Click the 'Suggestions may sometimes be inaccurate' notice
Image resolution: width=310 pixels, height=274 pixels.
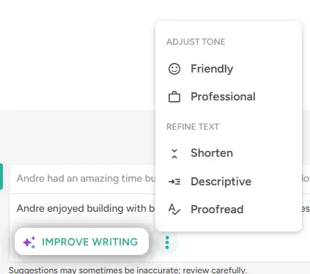(x=128, y=270)
